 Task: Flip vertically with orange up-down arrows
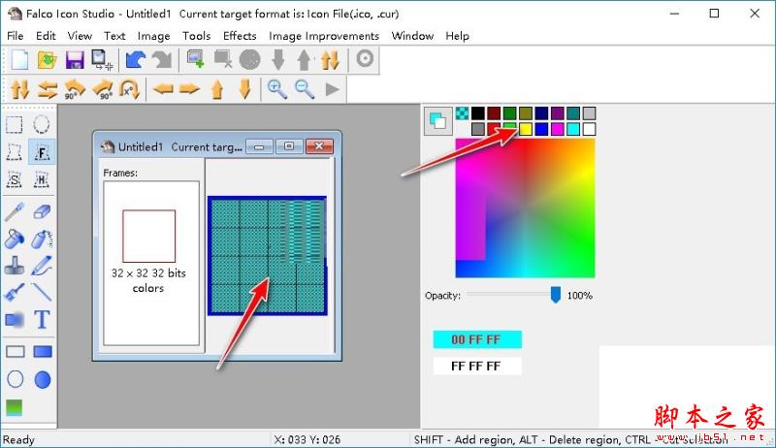tap(19, 89)
